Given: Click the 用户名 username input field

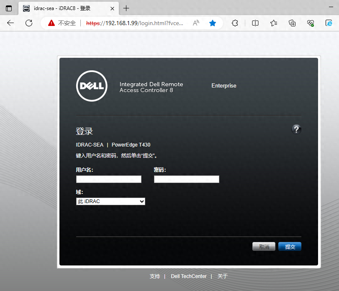Looking at the screenshot, I should point(109,179).
